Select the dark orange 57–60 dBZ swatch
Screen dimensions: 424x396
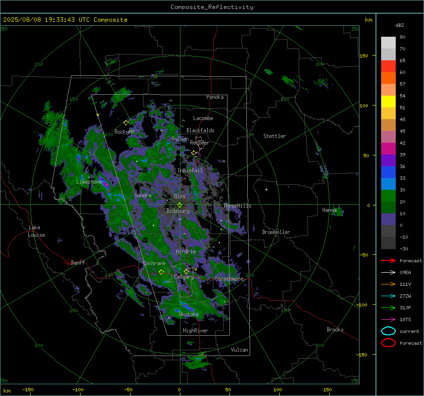(388, 78)
